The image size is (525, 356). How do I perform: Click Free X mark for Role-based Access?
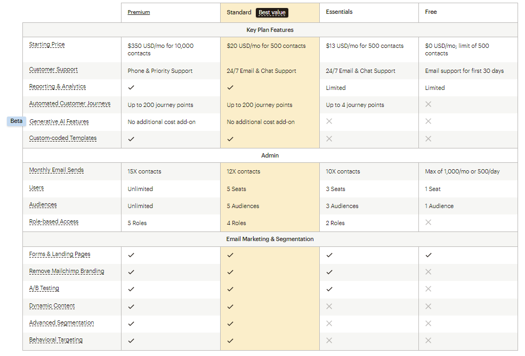428,222
